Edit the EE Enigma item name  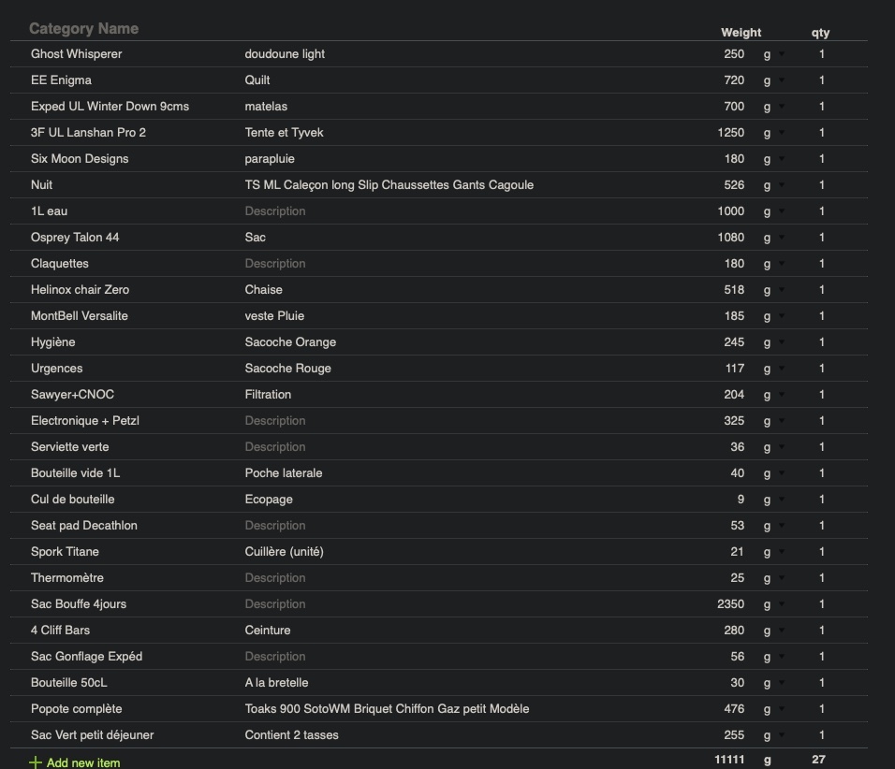click(x=61, y=80)
